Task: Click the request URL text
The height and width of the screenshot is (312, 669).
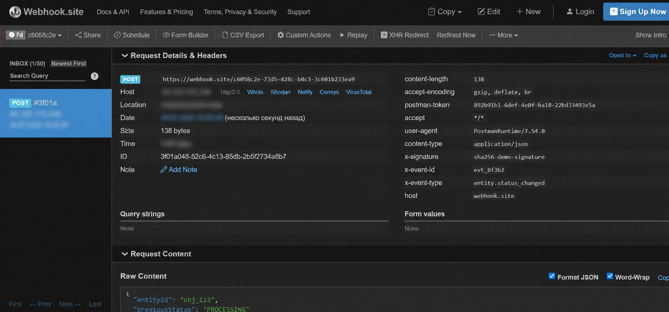Action: pyautogui.click(x=258, y=79)
